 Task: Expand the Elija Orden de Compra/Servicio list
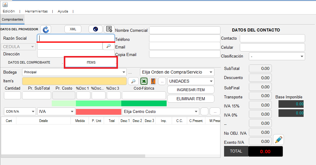coord(177,72)
